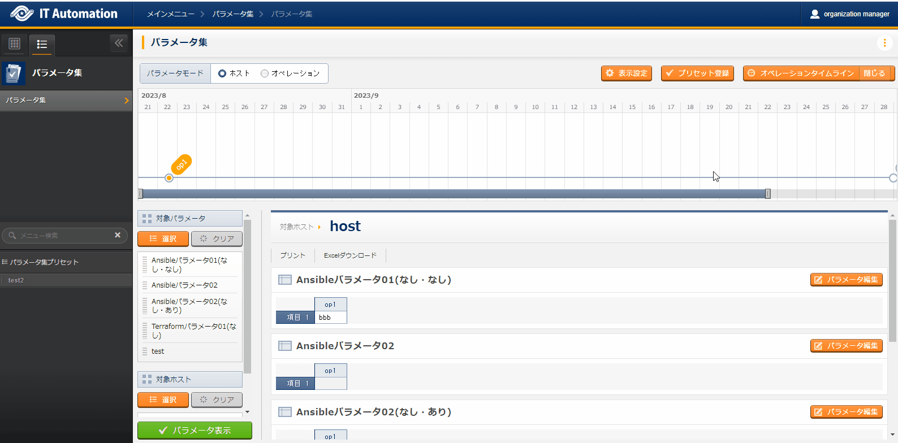Screen dimensions: 898x443
Task: Select the オペレーション radio button
Action: click(265, 73)
